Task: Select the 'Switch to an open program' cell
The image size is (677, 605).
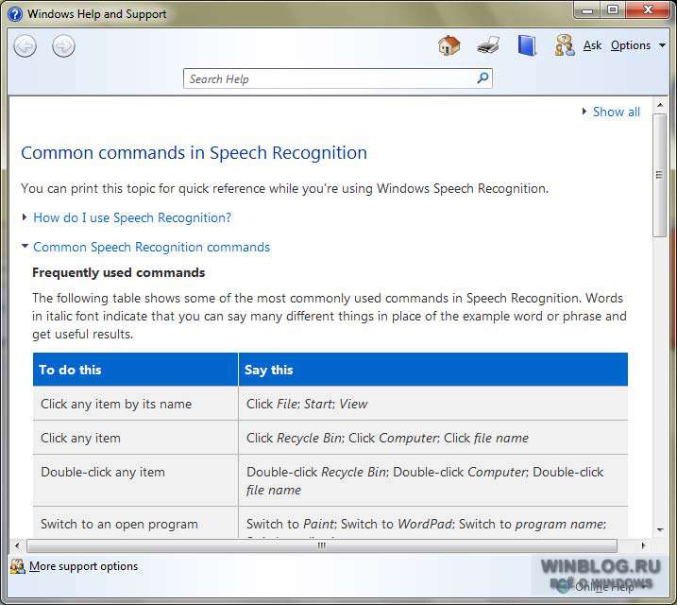Action: coord(136,523)
